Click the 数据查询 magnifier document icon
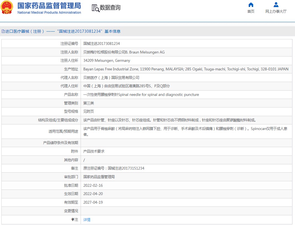This screenshot has width=295, height=225. pyautogui.click(x=95, y=8)
